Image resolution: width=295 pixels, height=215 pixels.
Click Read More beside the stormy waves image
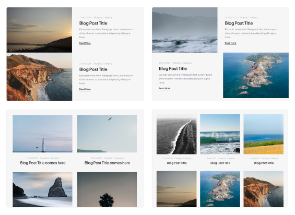(230, 43)
